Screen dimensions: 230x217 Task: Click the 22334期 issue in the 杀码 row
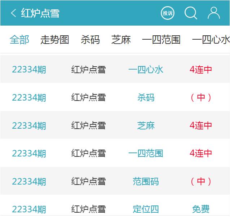(x=29, y=98)
